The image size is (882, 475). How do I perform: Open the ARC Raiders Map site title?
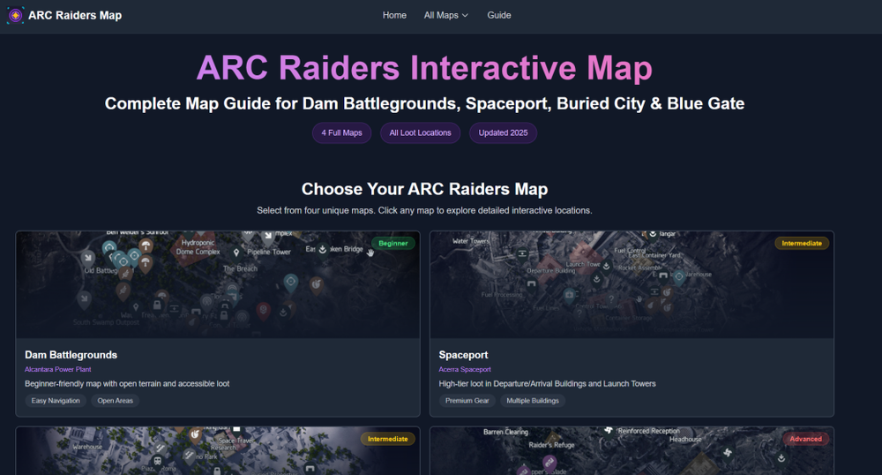click(x=75, y=15)
